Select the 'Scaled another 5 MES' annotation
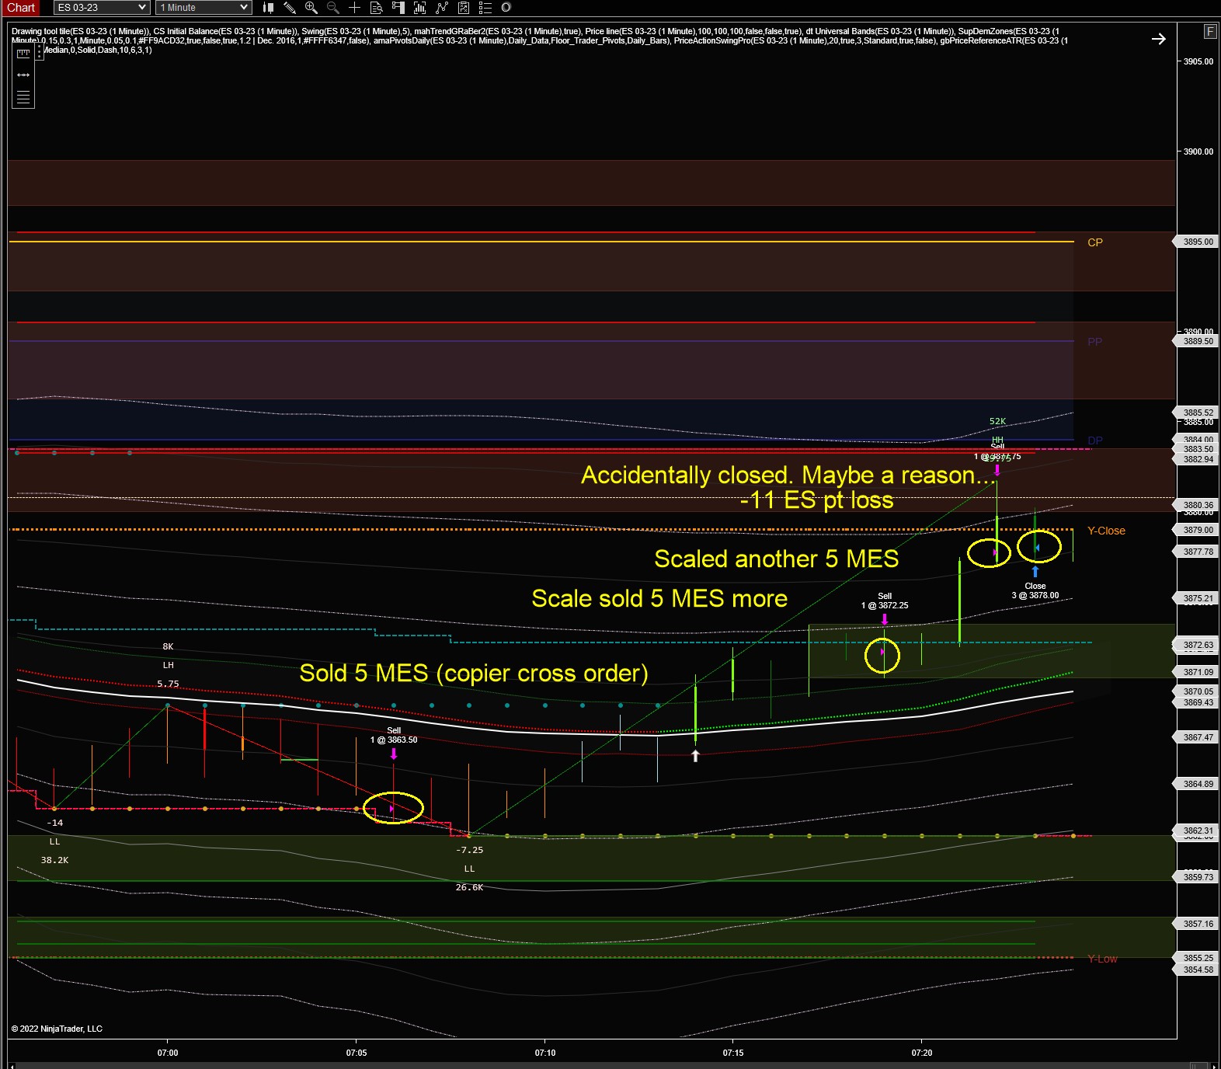 777,559
